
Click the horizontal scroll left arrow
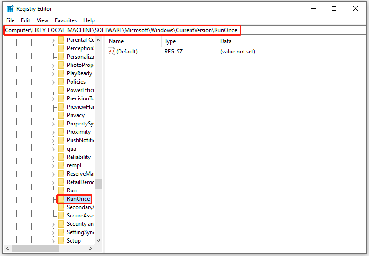(7, 248)
